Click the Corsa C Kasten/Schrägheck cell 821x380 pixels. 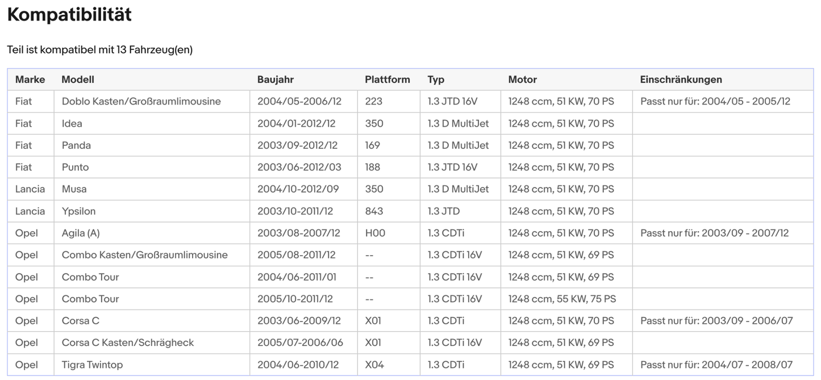click(128, 343)
